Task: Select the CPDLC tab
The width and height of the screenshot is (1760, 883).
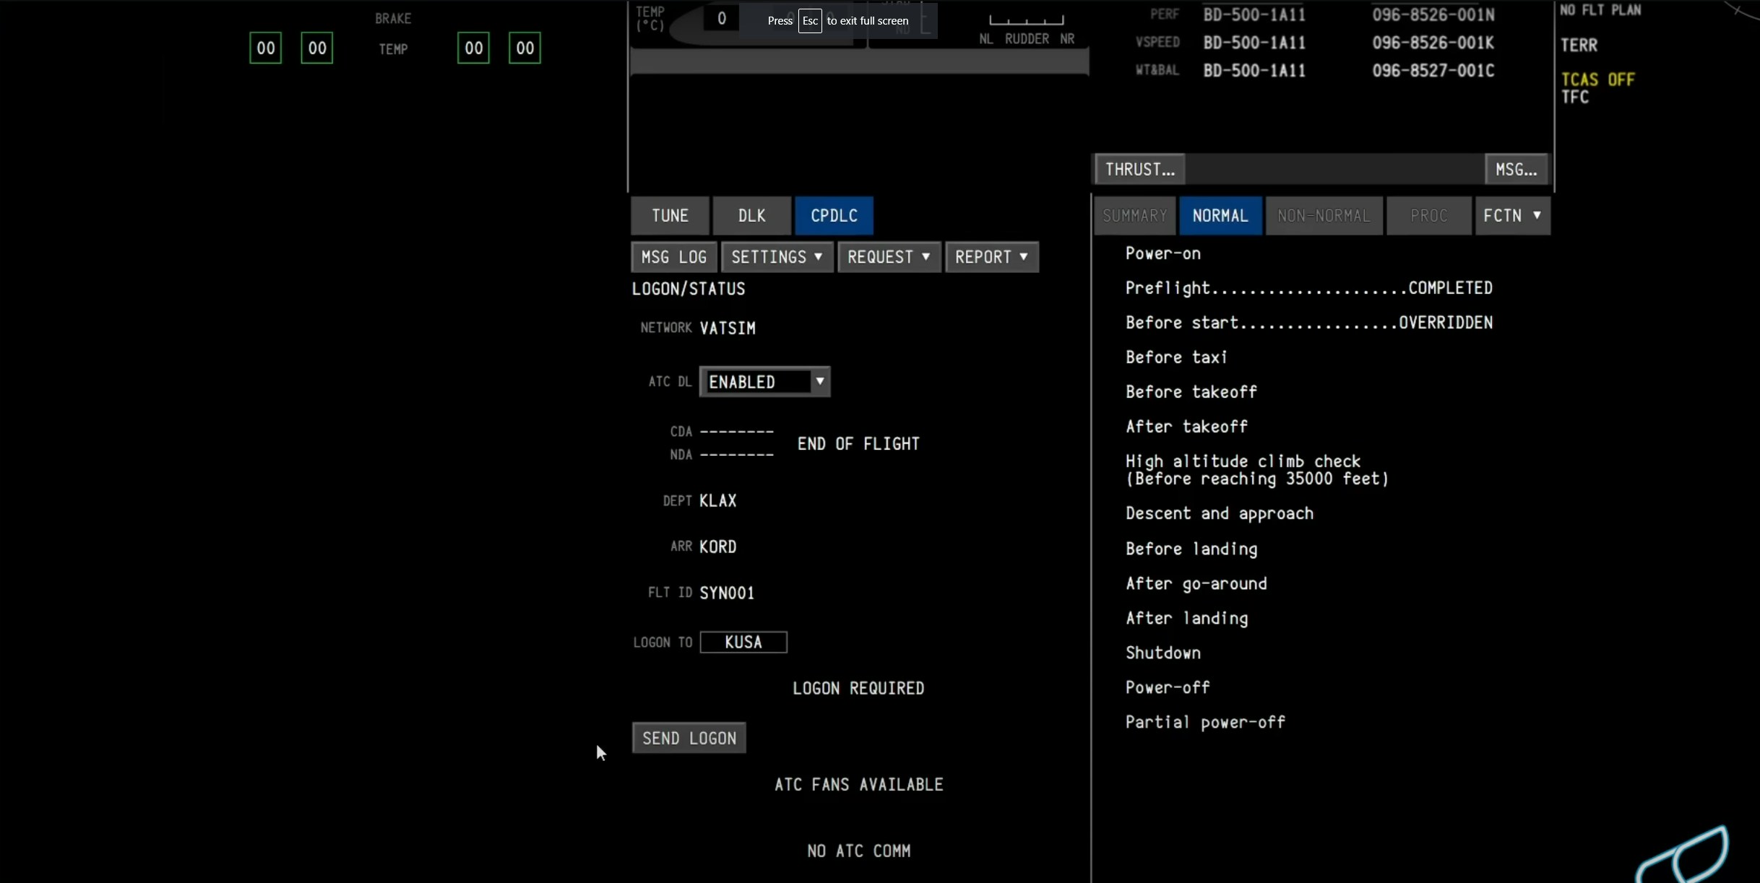Action: pyautogui.click(x=834, y=216)
